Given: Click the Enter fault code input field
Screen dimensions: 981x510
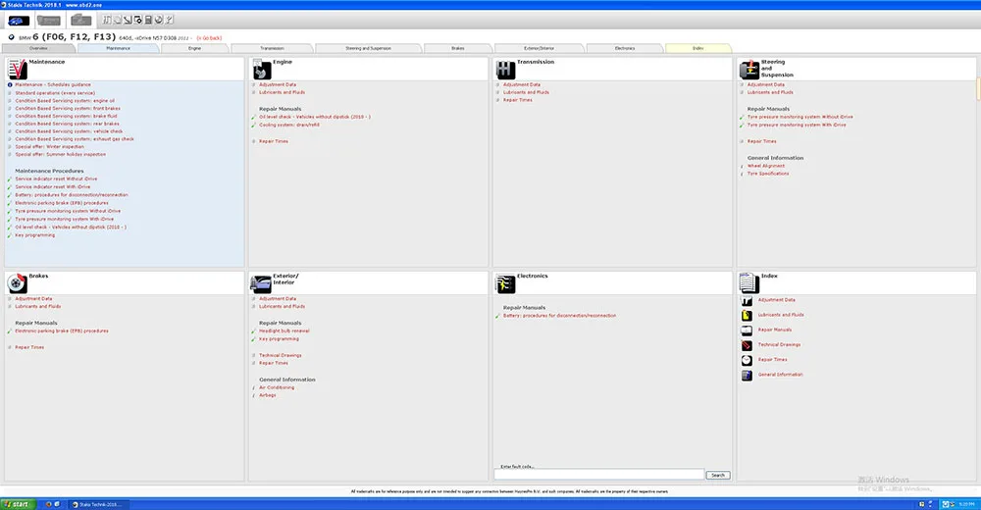Looking at the screenshot, I should click(x=599, y=475).
